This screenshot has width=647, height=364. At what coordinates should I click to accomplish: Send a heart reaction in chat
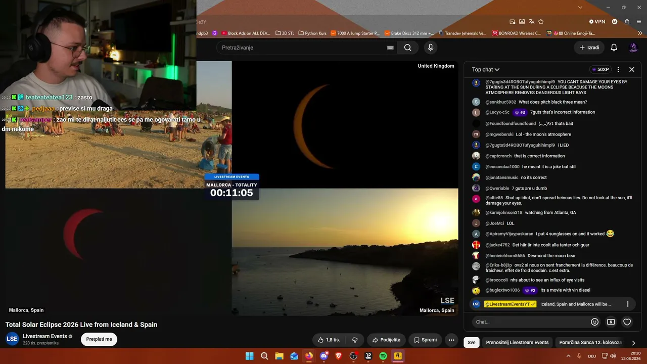627,322
